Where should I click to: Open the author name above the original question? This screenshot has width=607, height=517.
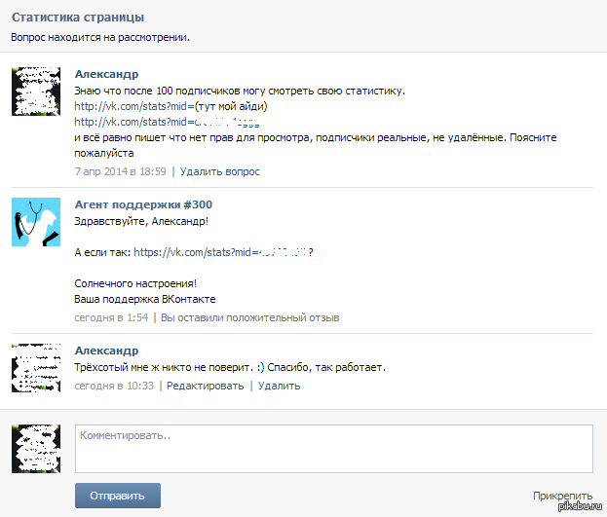[106, 75]
